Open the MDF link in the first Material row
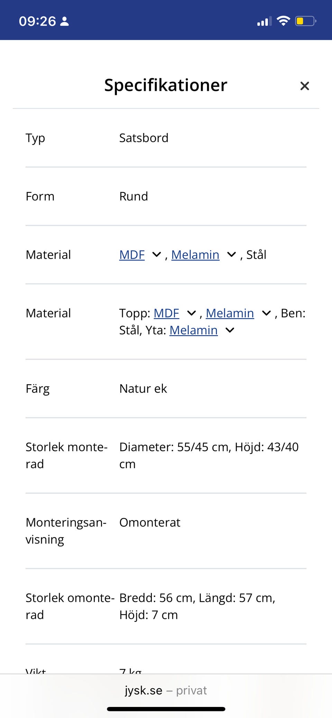The image size is (332, 718). pyautogui.click(x=132, y=255)
